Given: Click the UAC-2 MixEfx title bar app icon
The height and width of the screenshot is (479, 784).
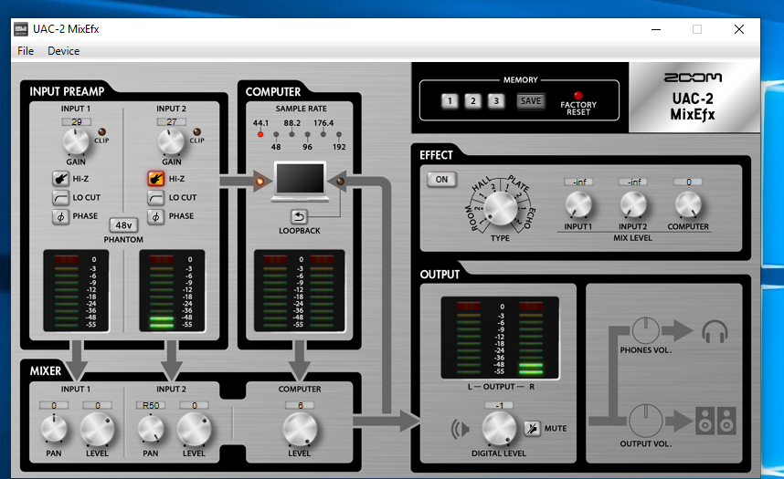Looking at the screenshot, I should [20, 29].
